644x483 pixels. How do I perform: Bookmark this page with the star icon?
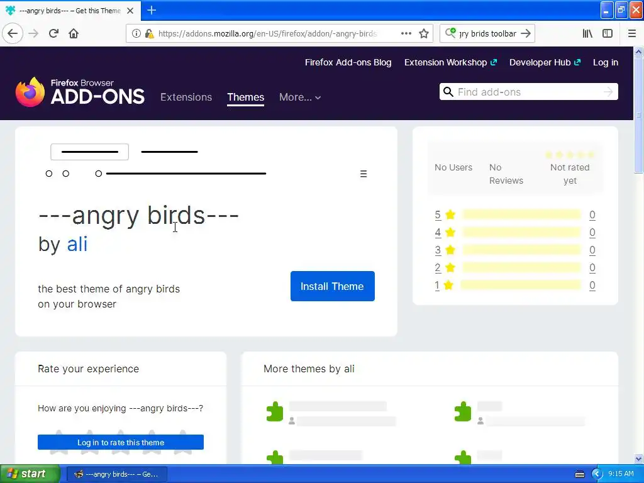click(424, 34)
